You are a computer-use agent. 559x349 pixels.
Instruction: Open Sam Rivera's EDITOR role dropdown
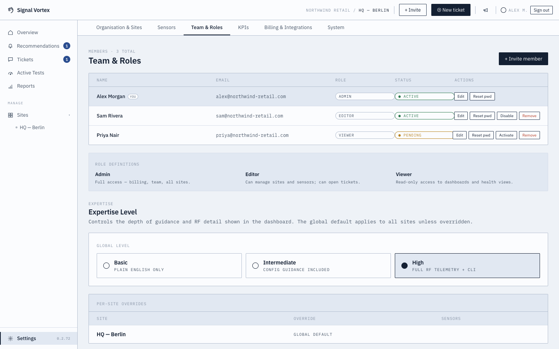(x=365, y=116)
